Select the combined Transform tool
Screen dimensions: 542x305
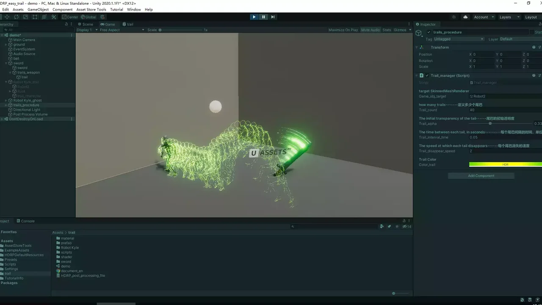click(44, 17)
